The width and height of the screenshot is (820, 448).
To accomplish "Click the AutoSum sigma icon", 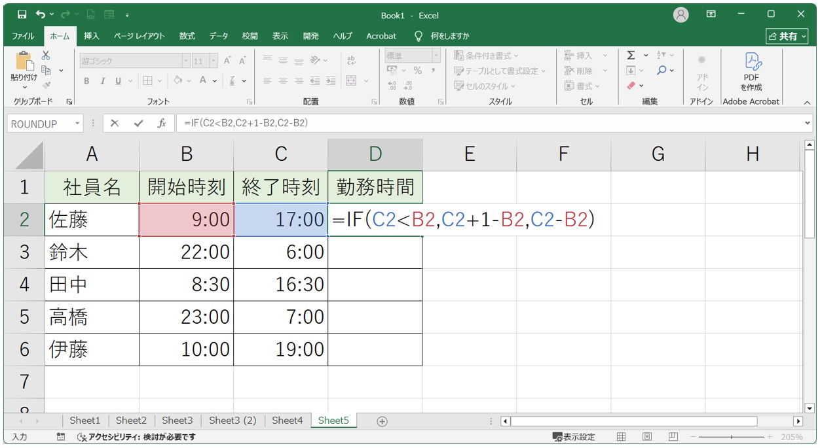I will click(631, 56).
